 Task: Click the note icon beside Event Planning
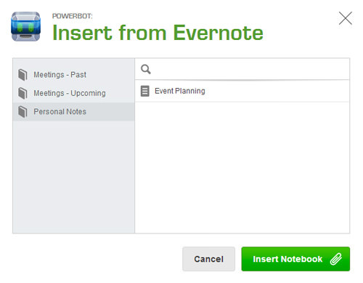pyautogui.click(x=145, y=91)
